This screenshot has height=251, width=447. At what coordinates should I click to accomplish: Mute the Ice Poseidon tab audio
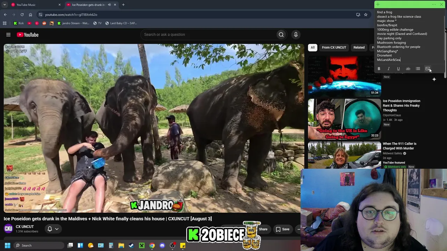point(109,5)
